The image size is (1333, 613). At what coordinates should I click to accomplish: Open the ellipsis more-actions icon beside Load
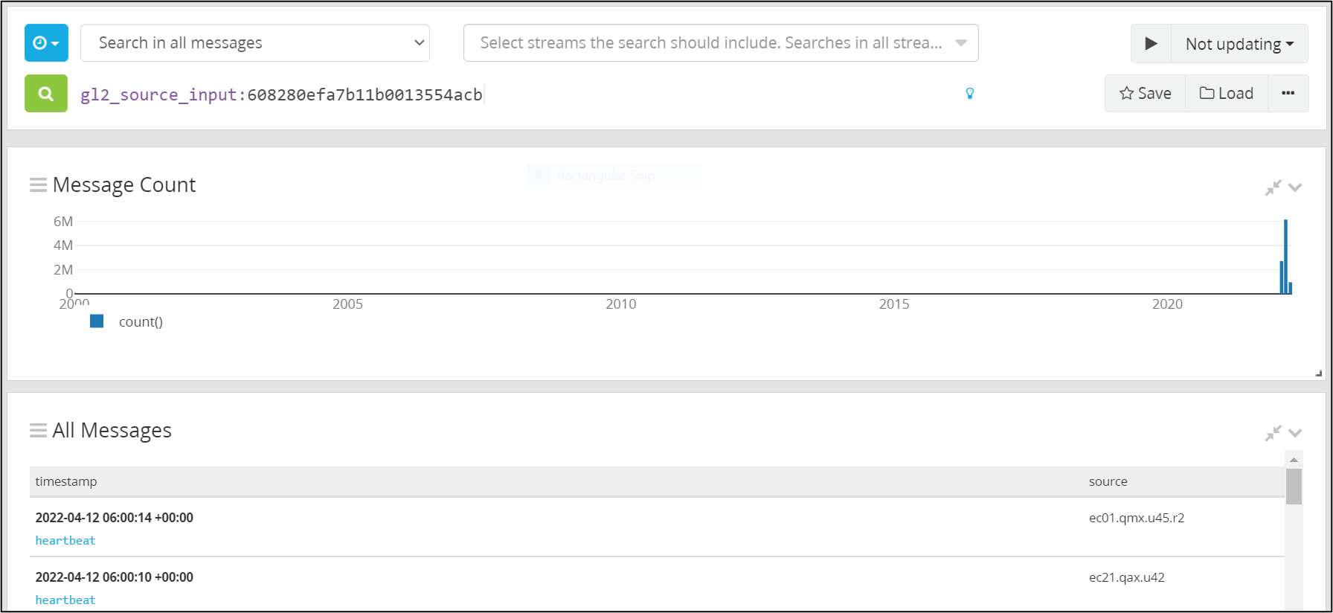[1288, 93]
